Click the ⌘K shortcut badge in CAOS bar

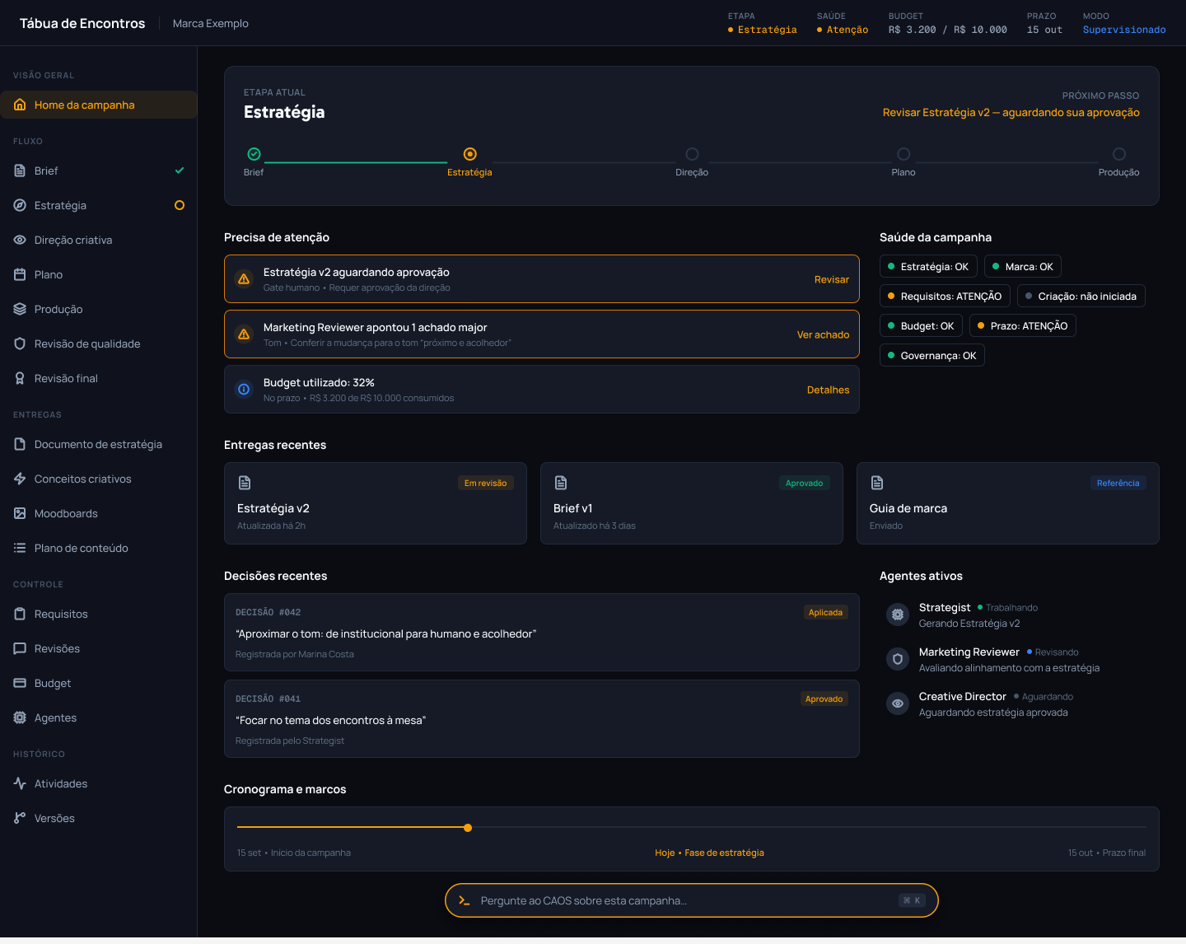[x=912, y=900]
